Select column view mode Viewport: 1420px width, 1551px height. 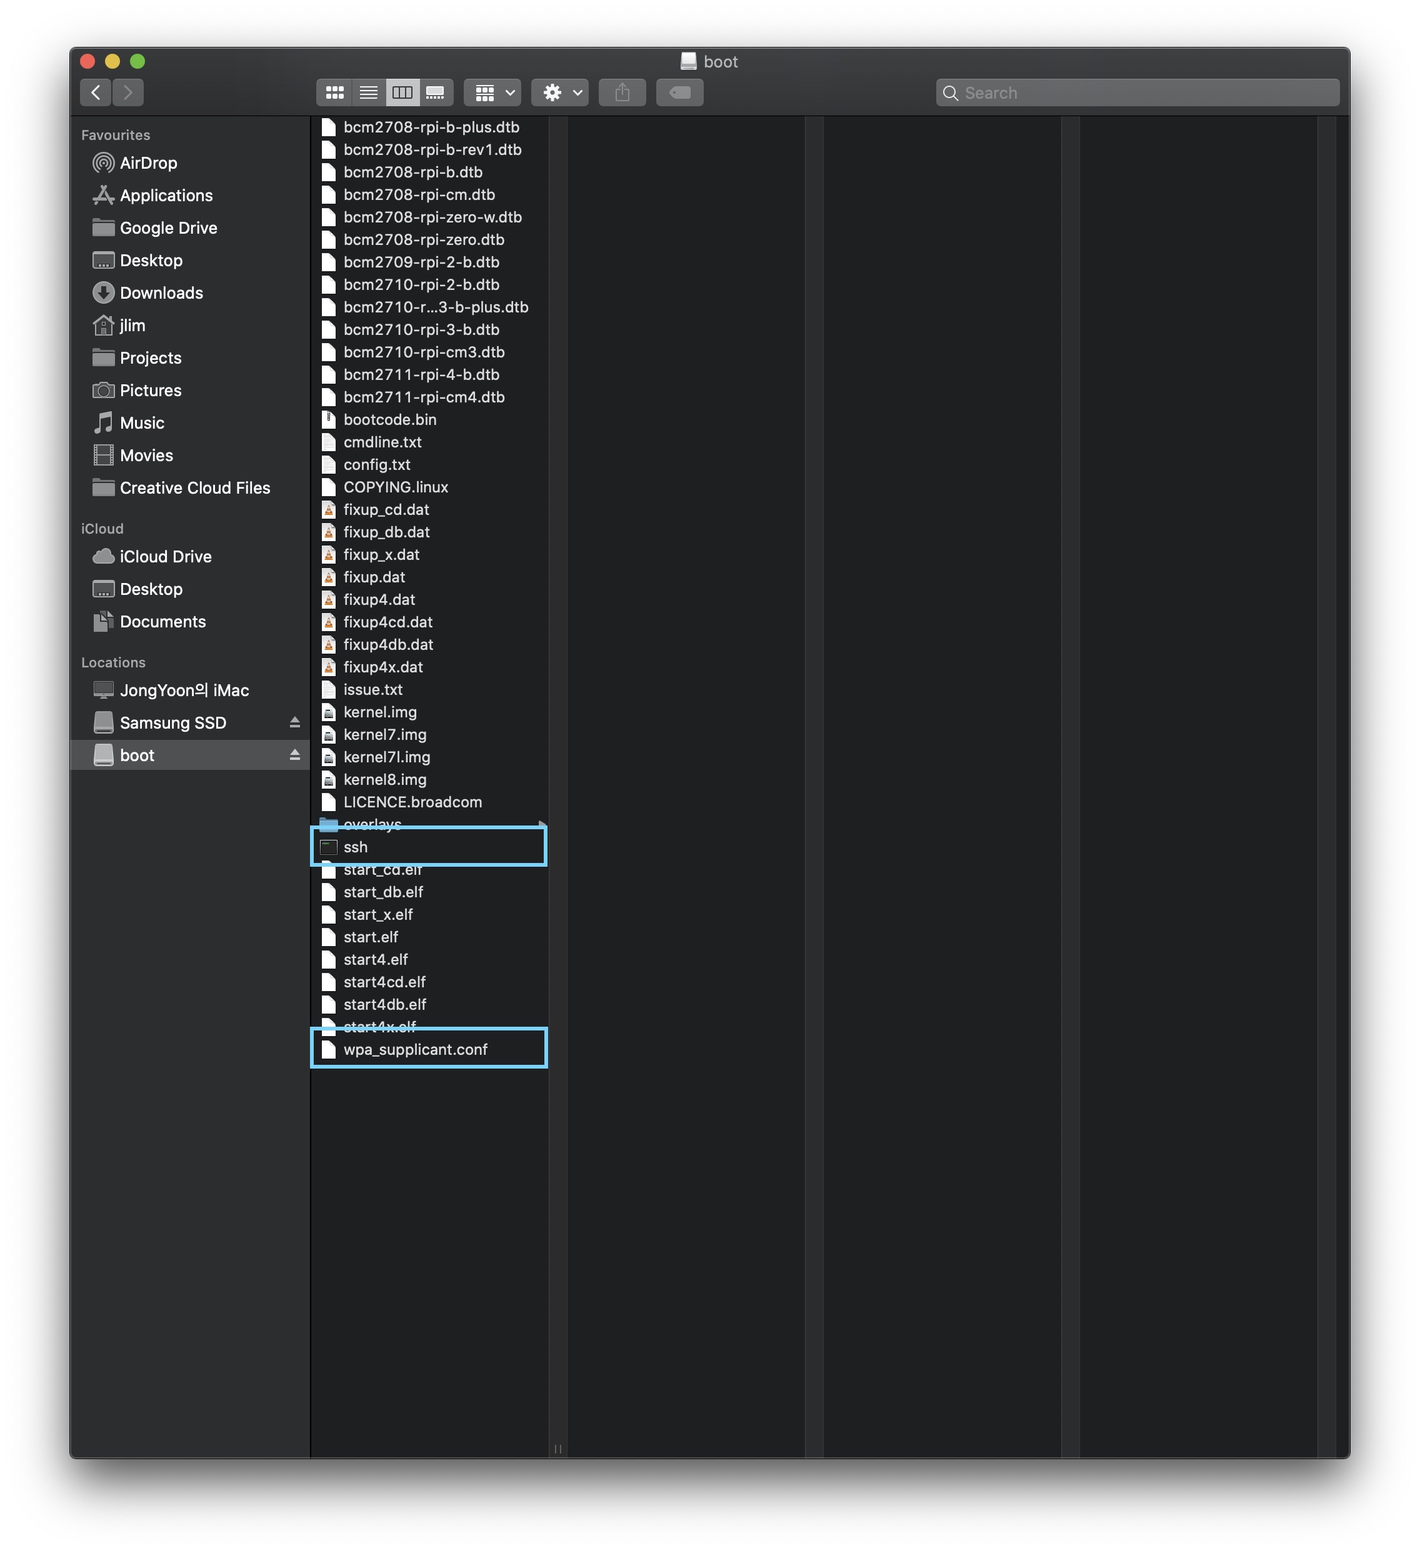pos(402,92)
